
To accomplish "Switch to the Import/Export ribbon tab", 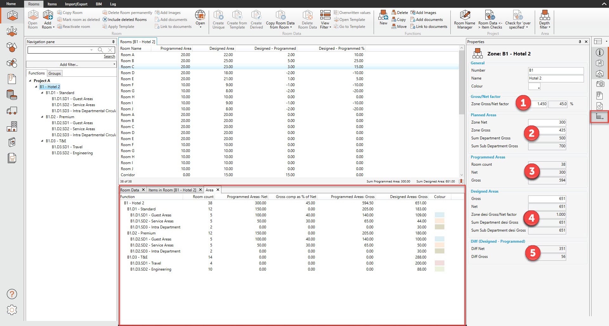I will click(76, 4).
